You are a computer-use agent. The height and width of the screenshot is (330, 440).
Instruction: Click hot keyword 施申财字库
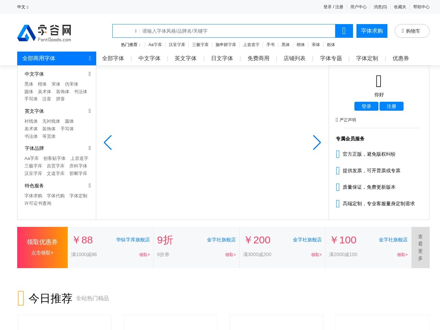pyautogui.click(x=226, y=45)
